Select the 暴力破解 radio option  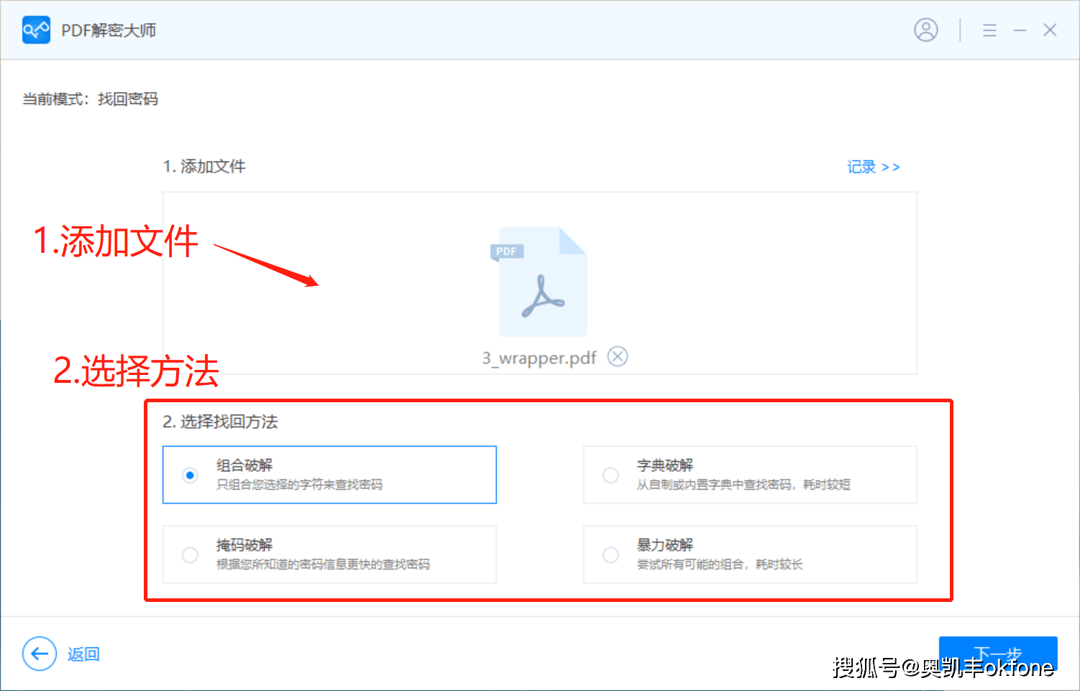coord(610,555)
